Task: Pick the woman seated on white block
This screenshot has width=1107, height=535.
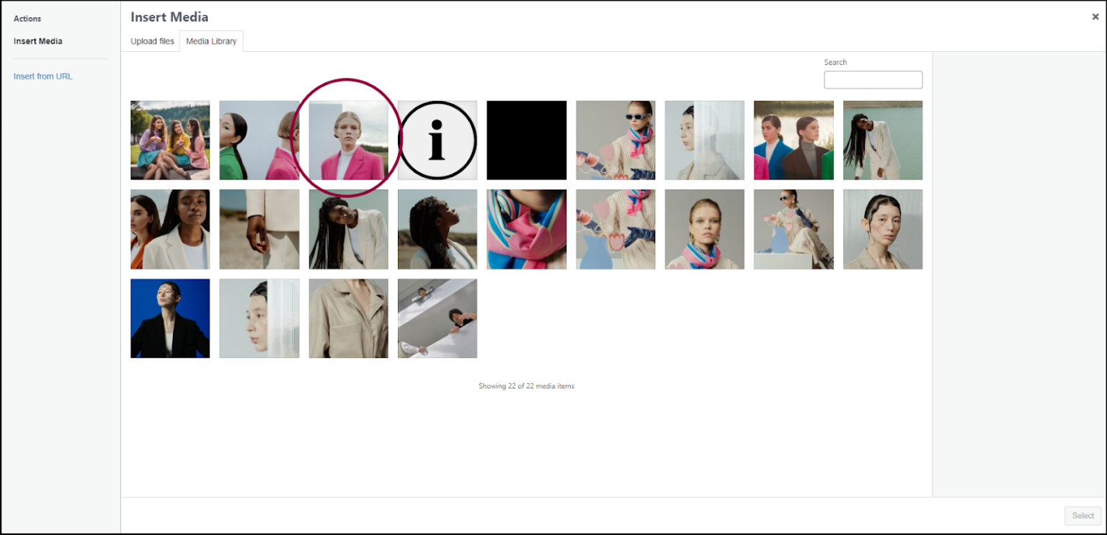Action: tap(793, 229)
